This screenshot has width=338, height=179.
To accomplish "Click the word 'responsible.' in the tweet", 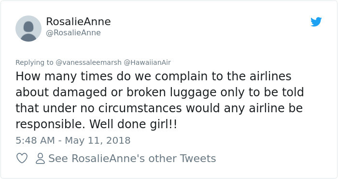I will click(x=50, y=125).
